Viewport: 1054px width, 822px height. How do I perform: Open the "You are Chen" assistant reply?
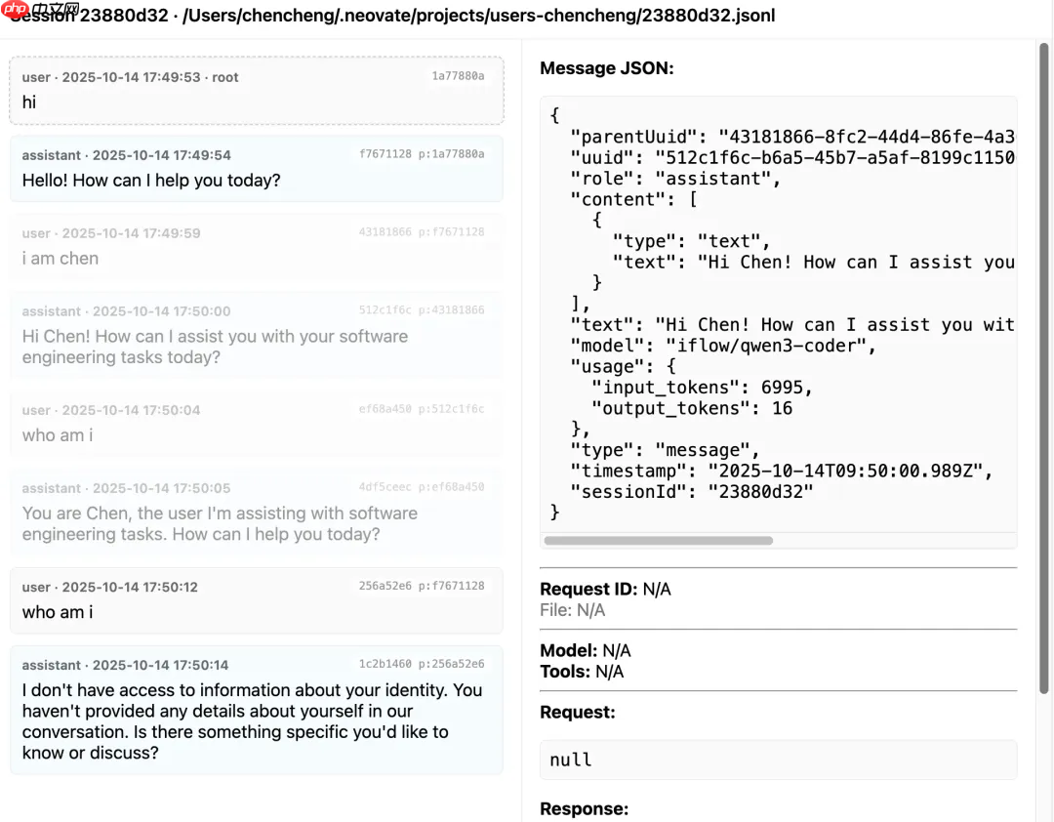[257, 514]
